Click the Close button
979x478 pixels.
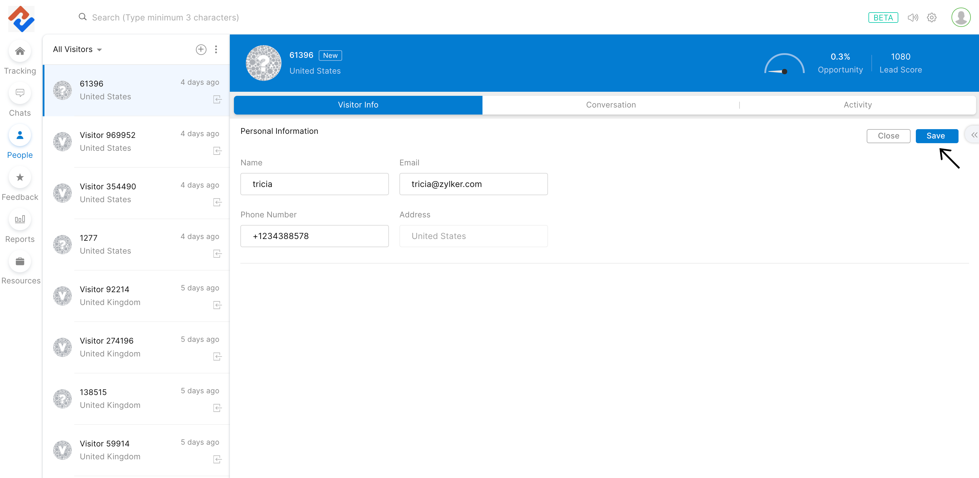[888, 136]
